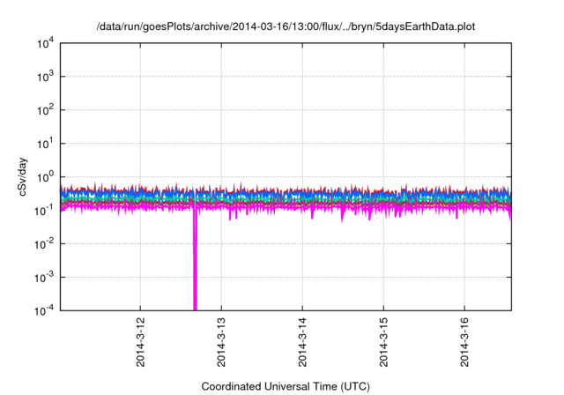Click the 2014-3-14 x-axis date label
Image resolution: width=564 pixels, height=395 pixels.
coord(302,342)
